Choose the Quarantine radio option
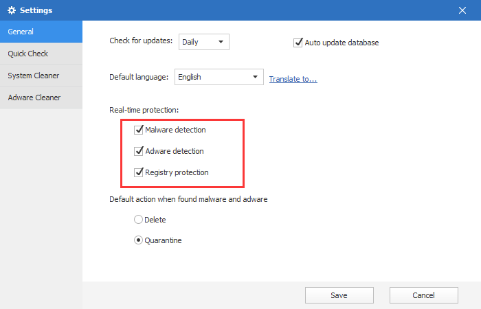Image resolution: width=481 pixels, height=309 pixels. click(138, 240)
